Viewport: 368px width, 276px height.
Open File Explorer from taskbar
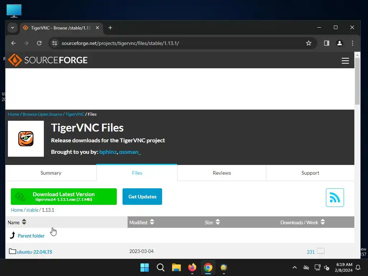pyautogui.click(x=176, y=267)
